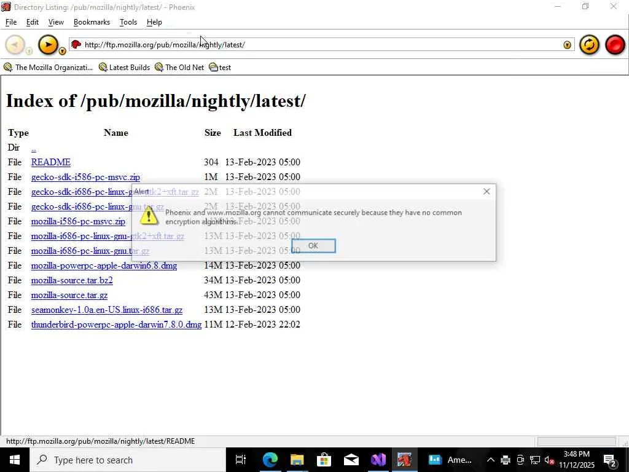Open the Help menu

(x=154, y=22)
